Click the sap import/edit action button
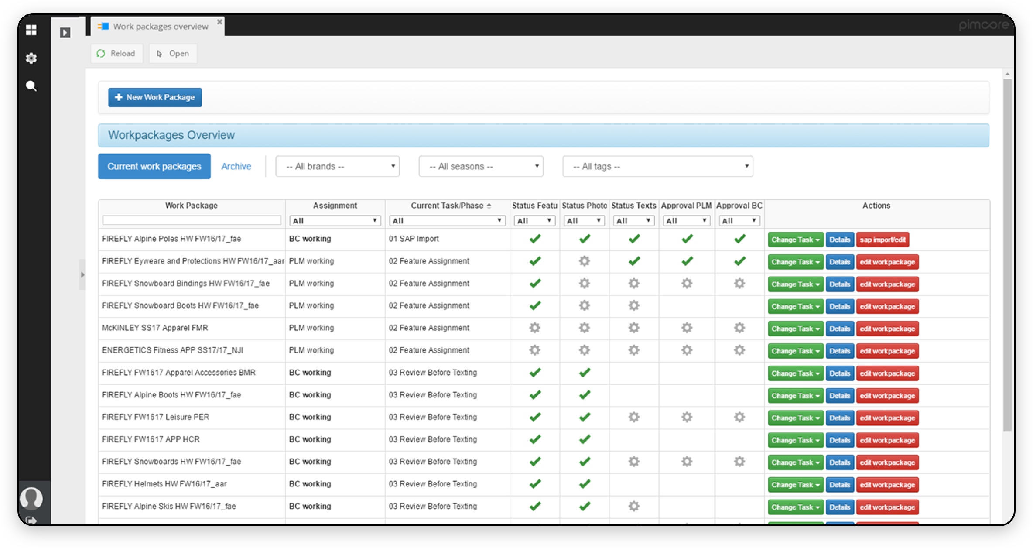The width and height of the screenshot is (1033, 548). tap(884, 240)
